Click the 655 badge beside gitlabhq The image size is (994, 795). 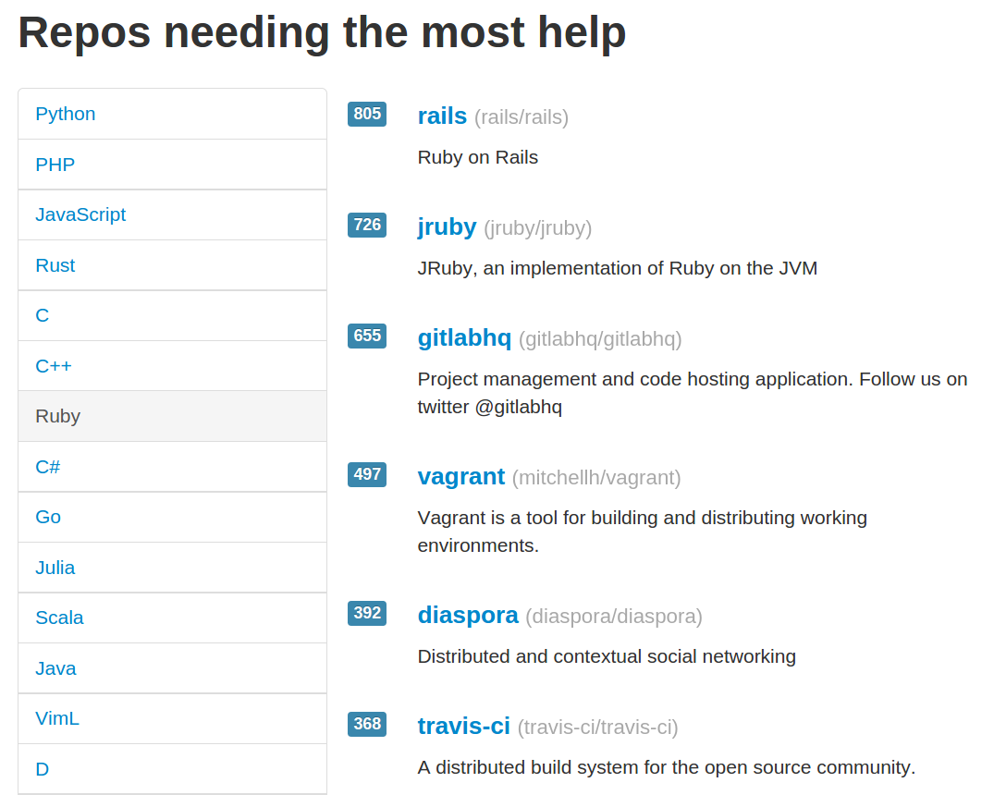click(x=367, y=336)
